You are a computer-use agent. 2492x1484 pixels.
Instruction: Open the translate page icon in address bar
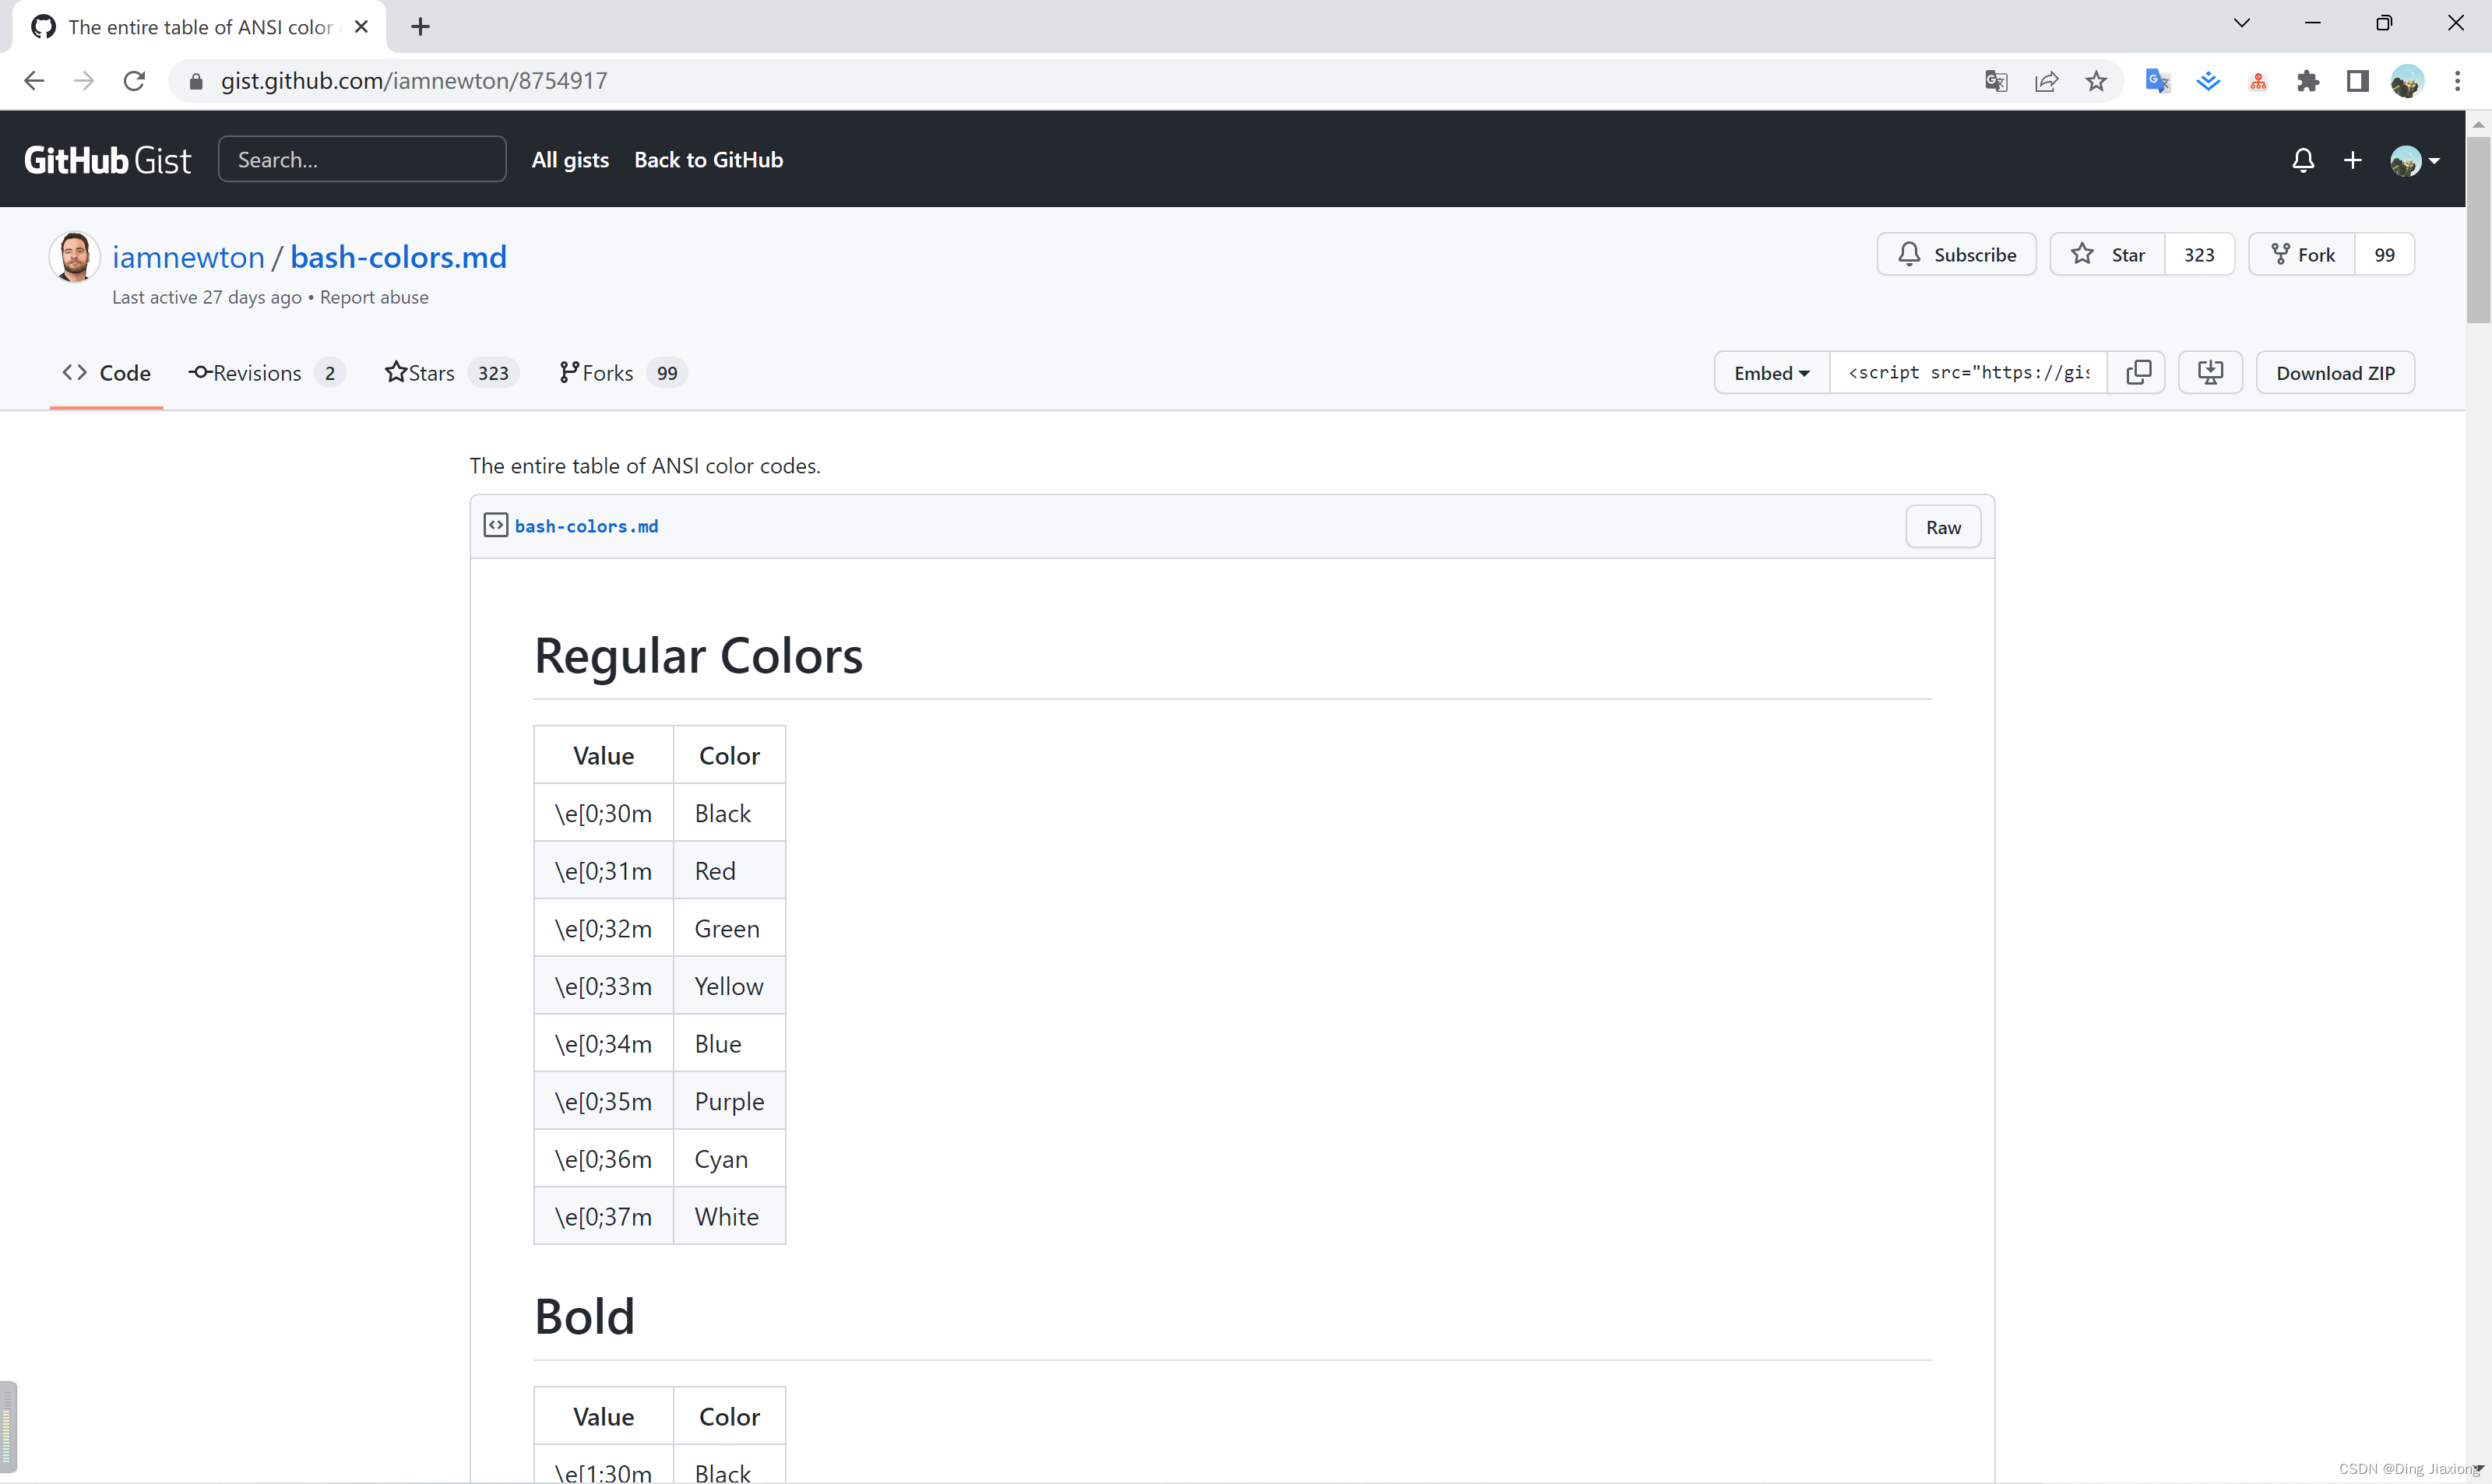point(1996,81)
